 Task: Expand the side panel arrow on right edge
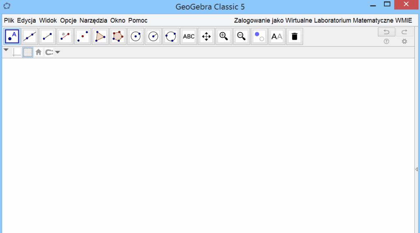[416, 169]
